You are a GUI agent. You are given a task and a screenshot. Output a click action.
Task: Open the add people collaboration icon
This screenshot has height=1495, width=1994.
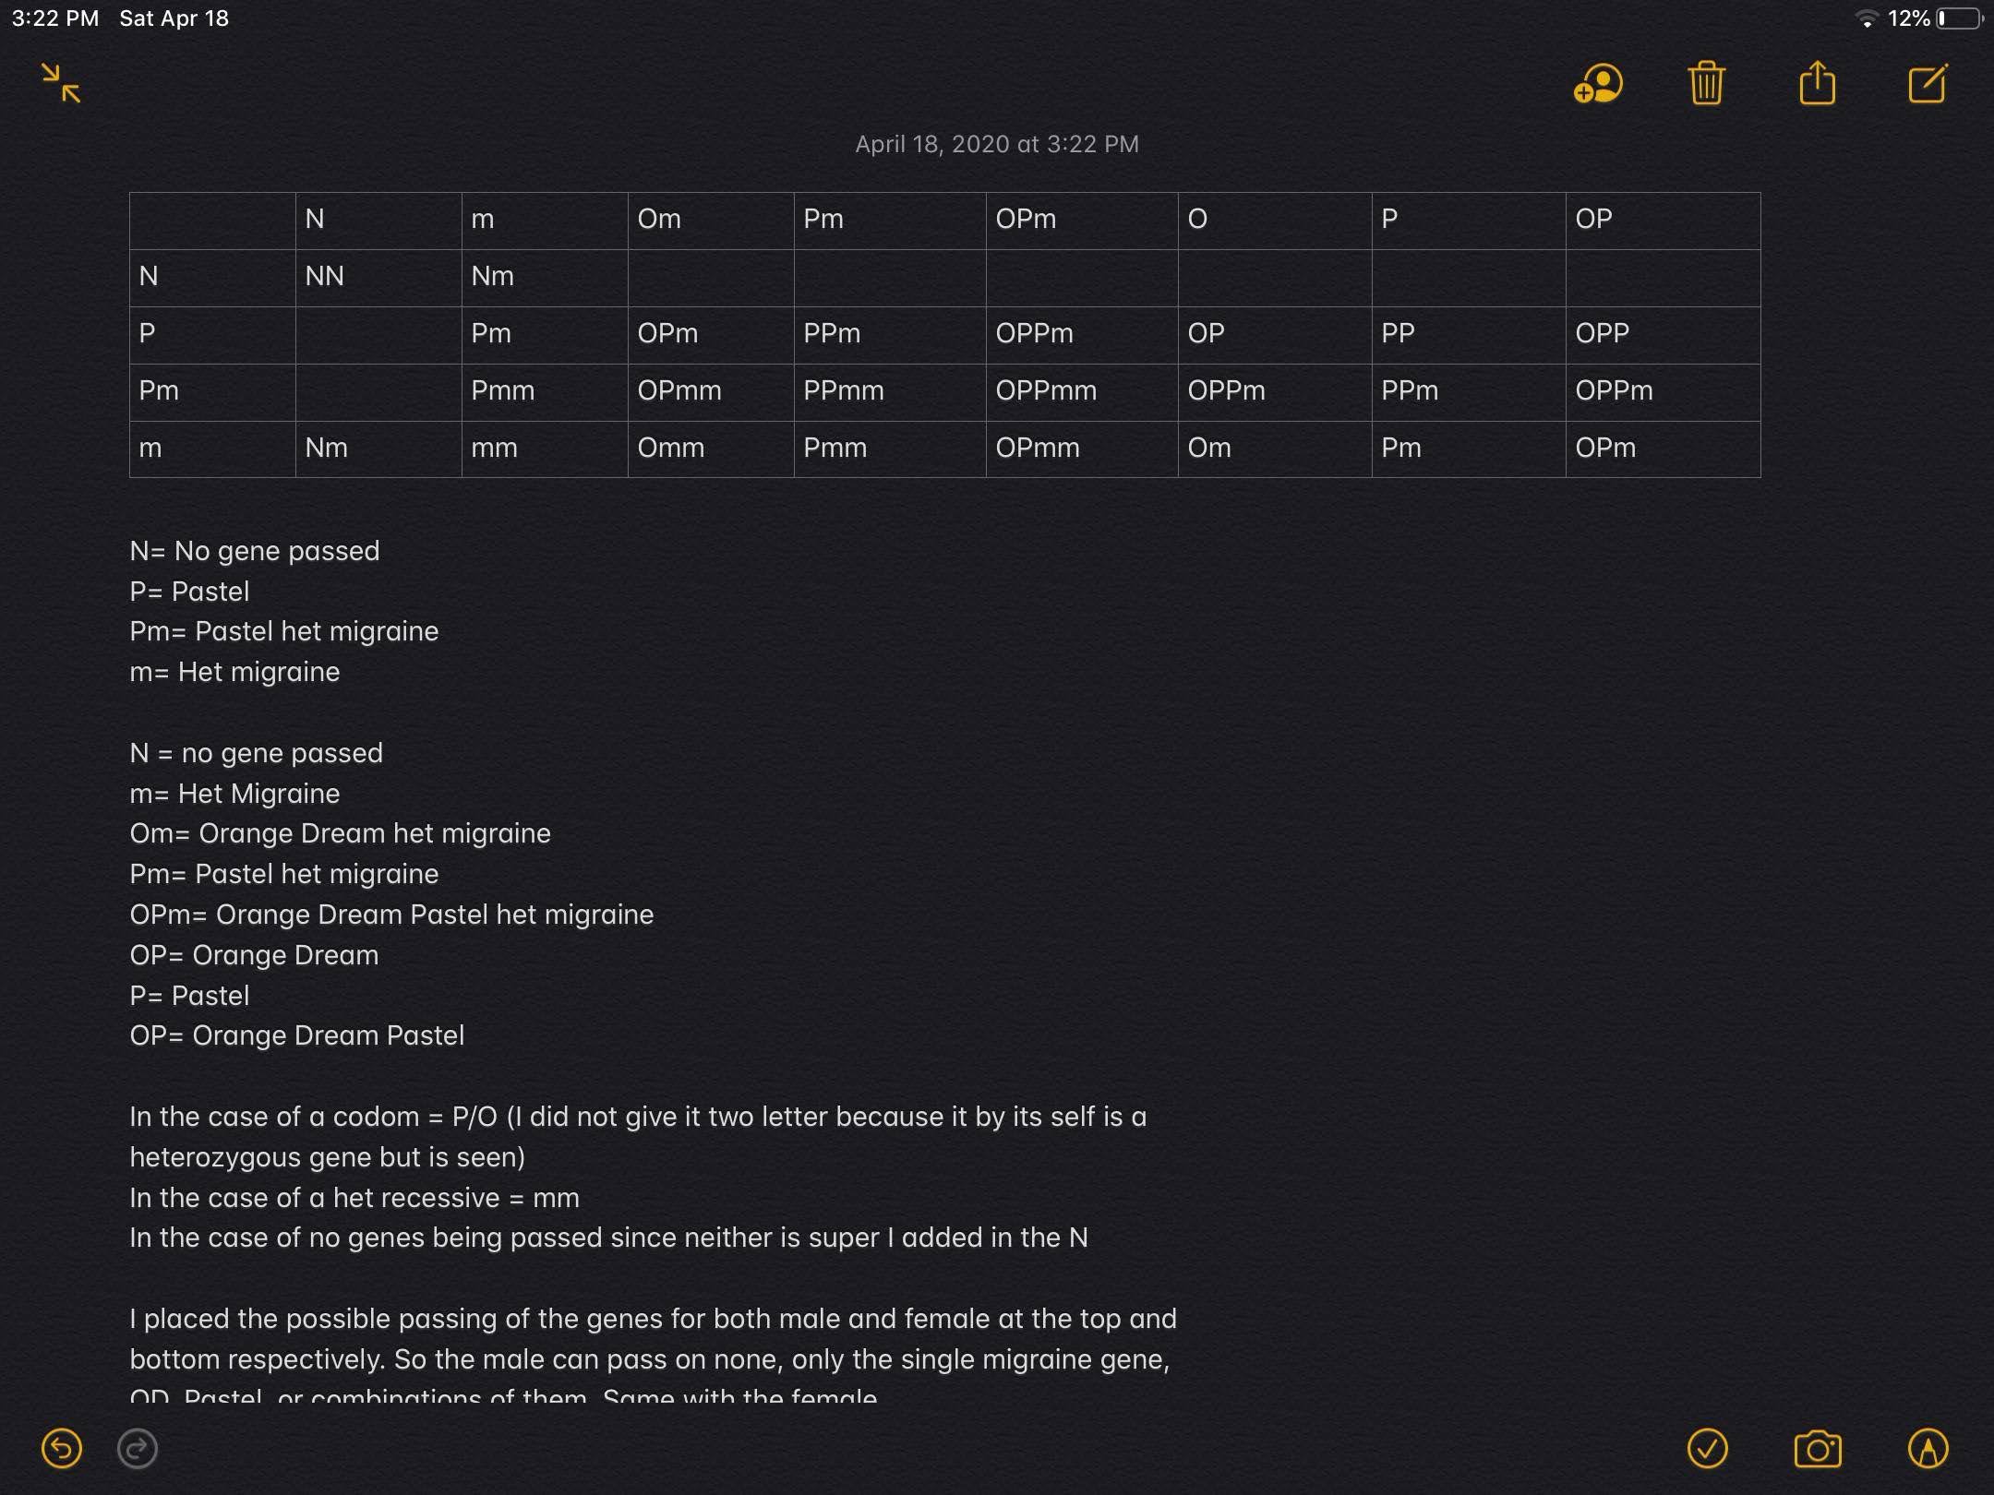tap(1598, 83)
